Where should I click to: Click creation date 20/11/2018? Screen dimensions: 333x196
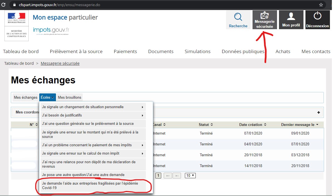(253, 155)
